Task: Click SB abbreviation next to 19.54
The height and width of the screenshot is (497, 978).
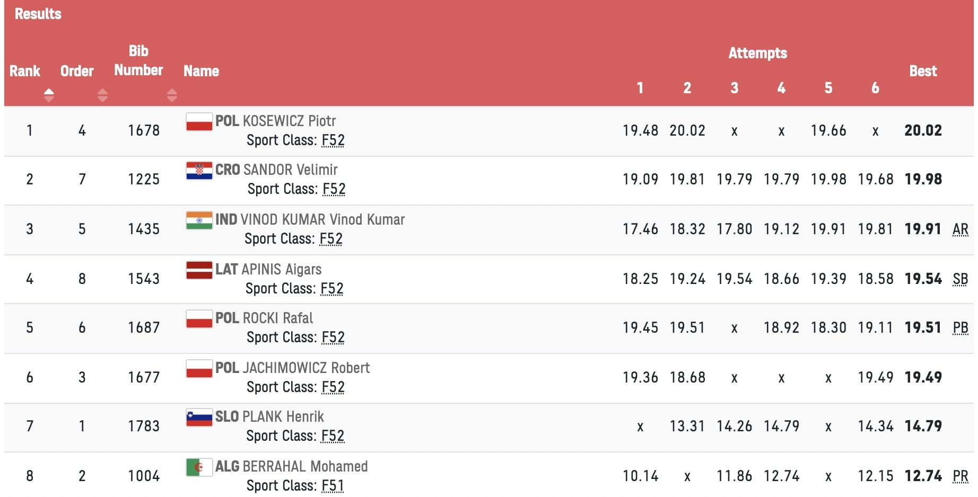Action: [x=960, y=279]
